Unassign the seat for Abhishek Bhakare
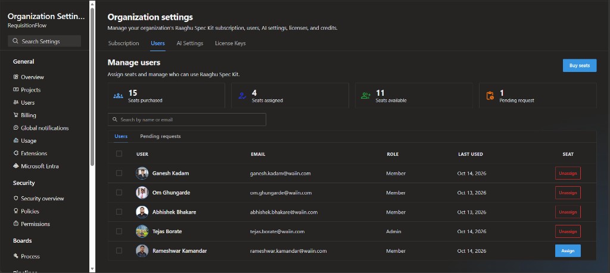The image size is (610, 273). (568, 212)
